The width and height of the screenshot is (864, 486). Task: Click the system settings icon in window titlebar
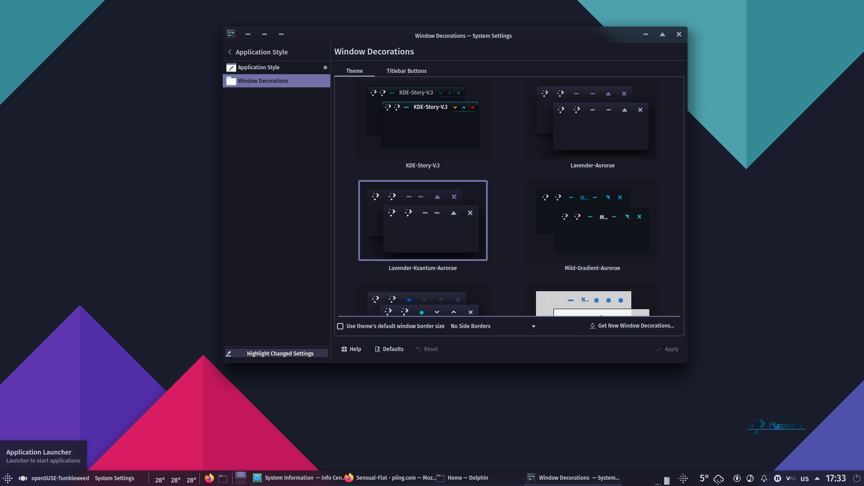click(x=231, y=34)
